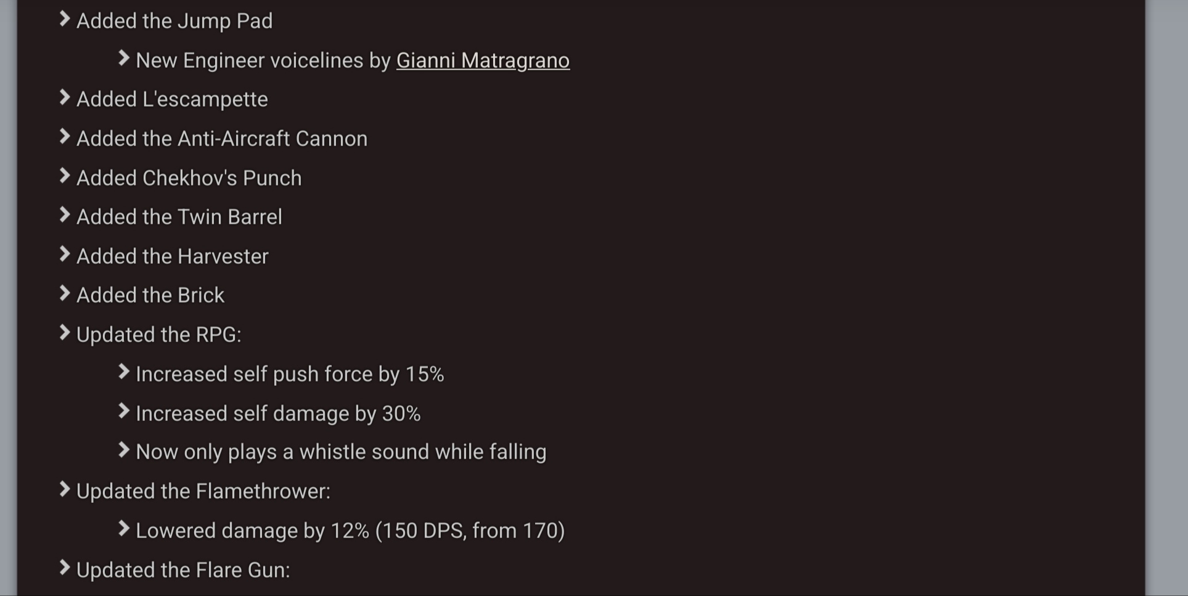Click chevron beside Added the Twin Barrel
Image resolution: width=1188 pixels, height=596 pixels.
click(x=65, y=215)
